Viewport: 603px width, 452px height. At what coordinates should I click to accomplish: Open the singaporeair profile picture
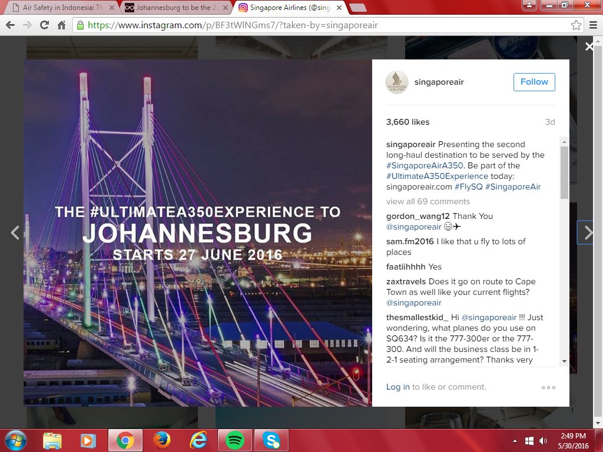(397, 82)
